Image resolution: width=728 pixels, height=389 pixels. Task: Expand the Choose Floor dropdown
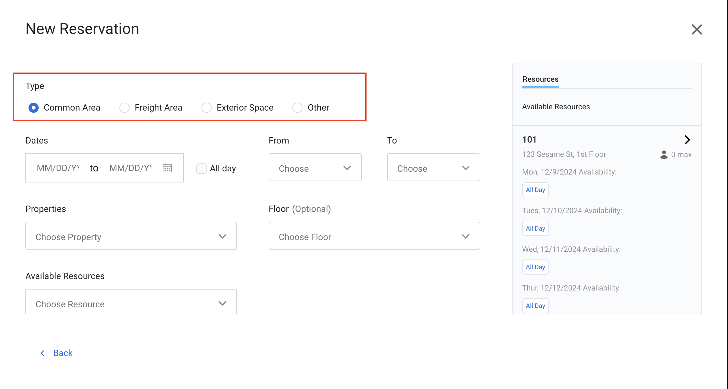[x=374, y=236]
